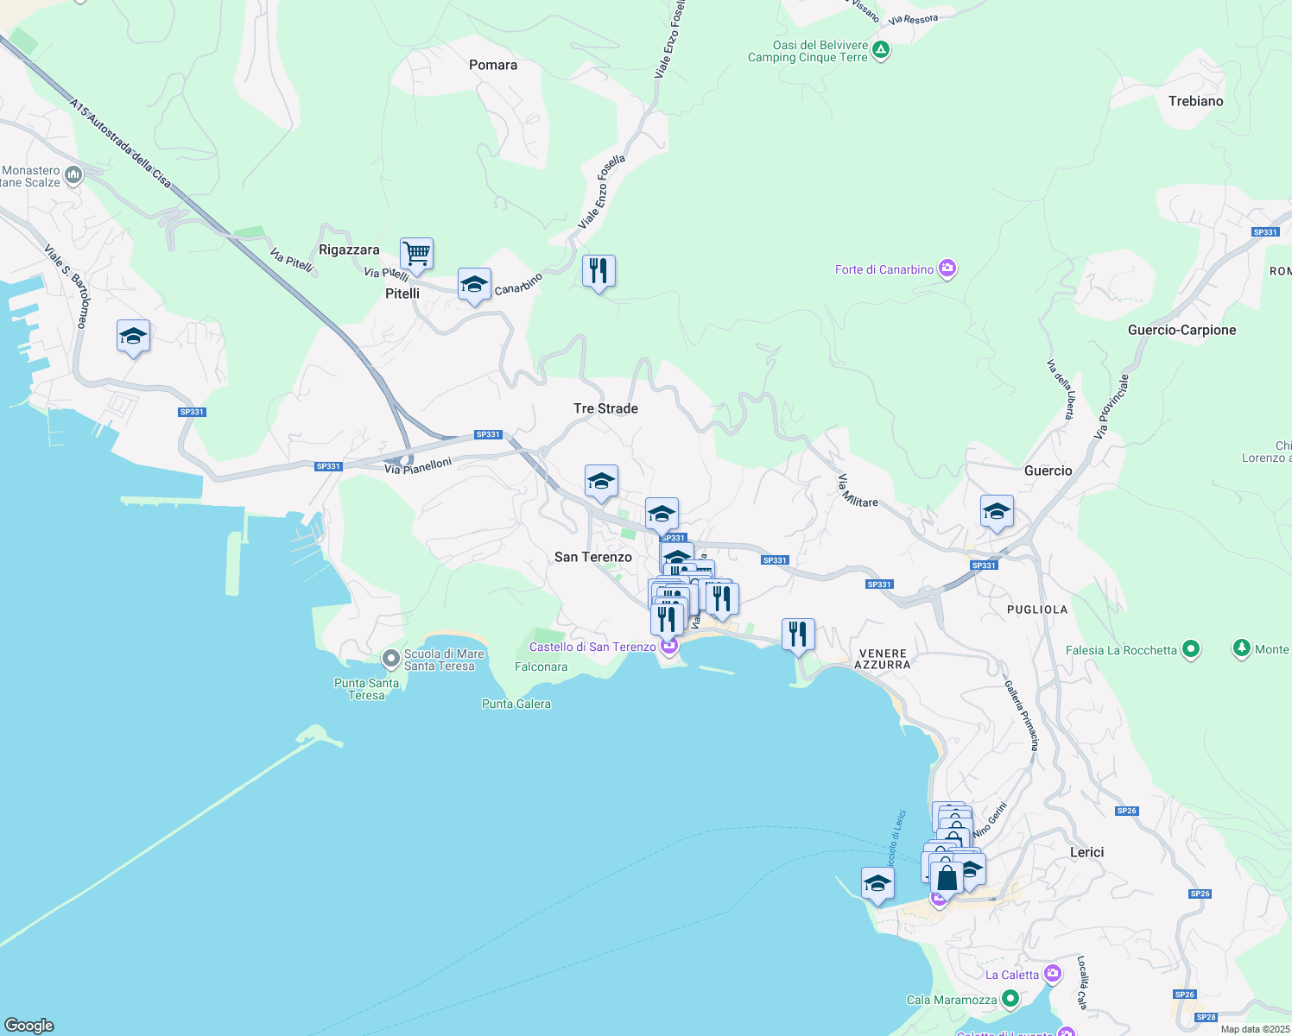The height and width of the screenshot is (1036, 1292).
Task: Click the La Caletta camera pin
Action: [1052, 975]
